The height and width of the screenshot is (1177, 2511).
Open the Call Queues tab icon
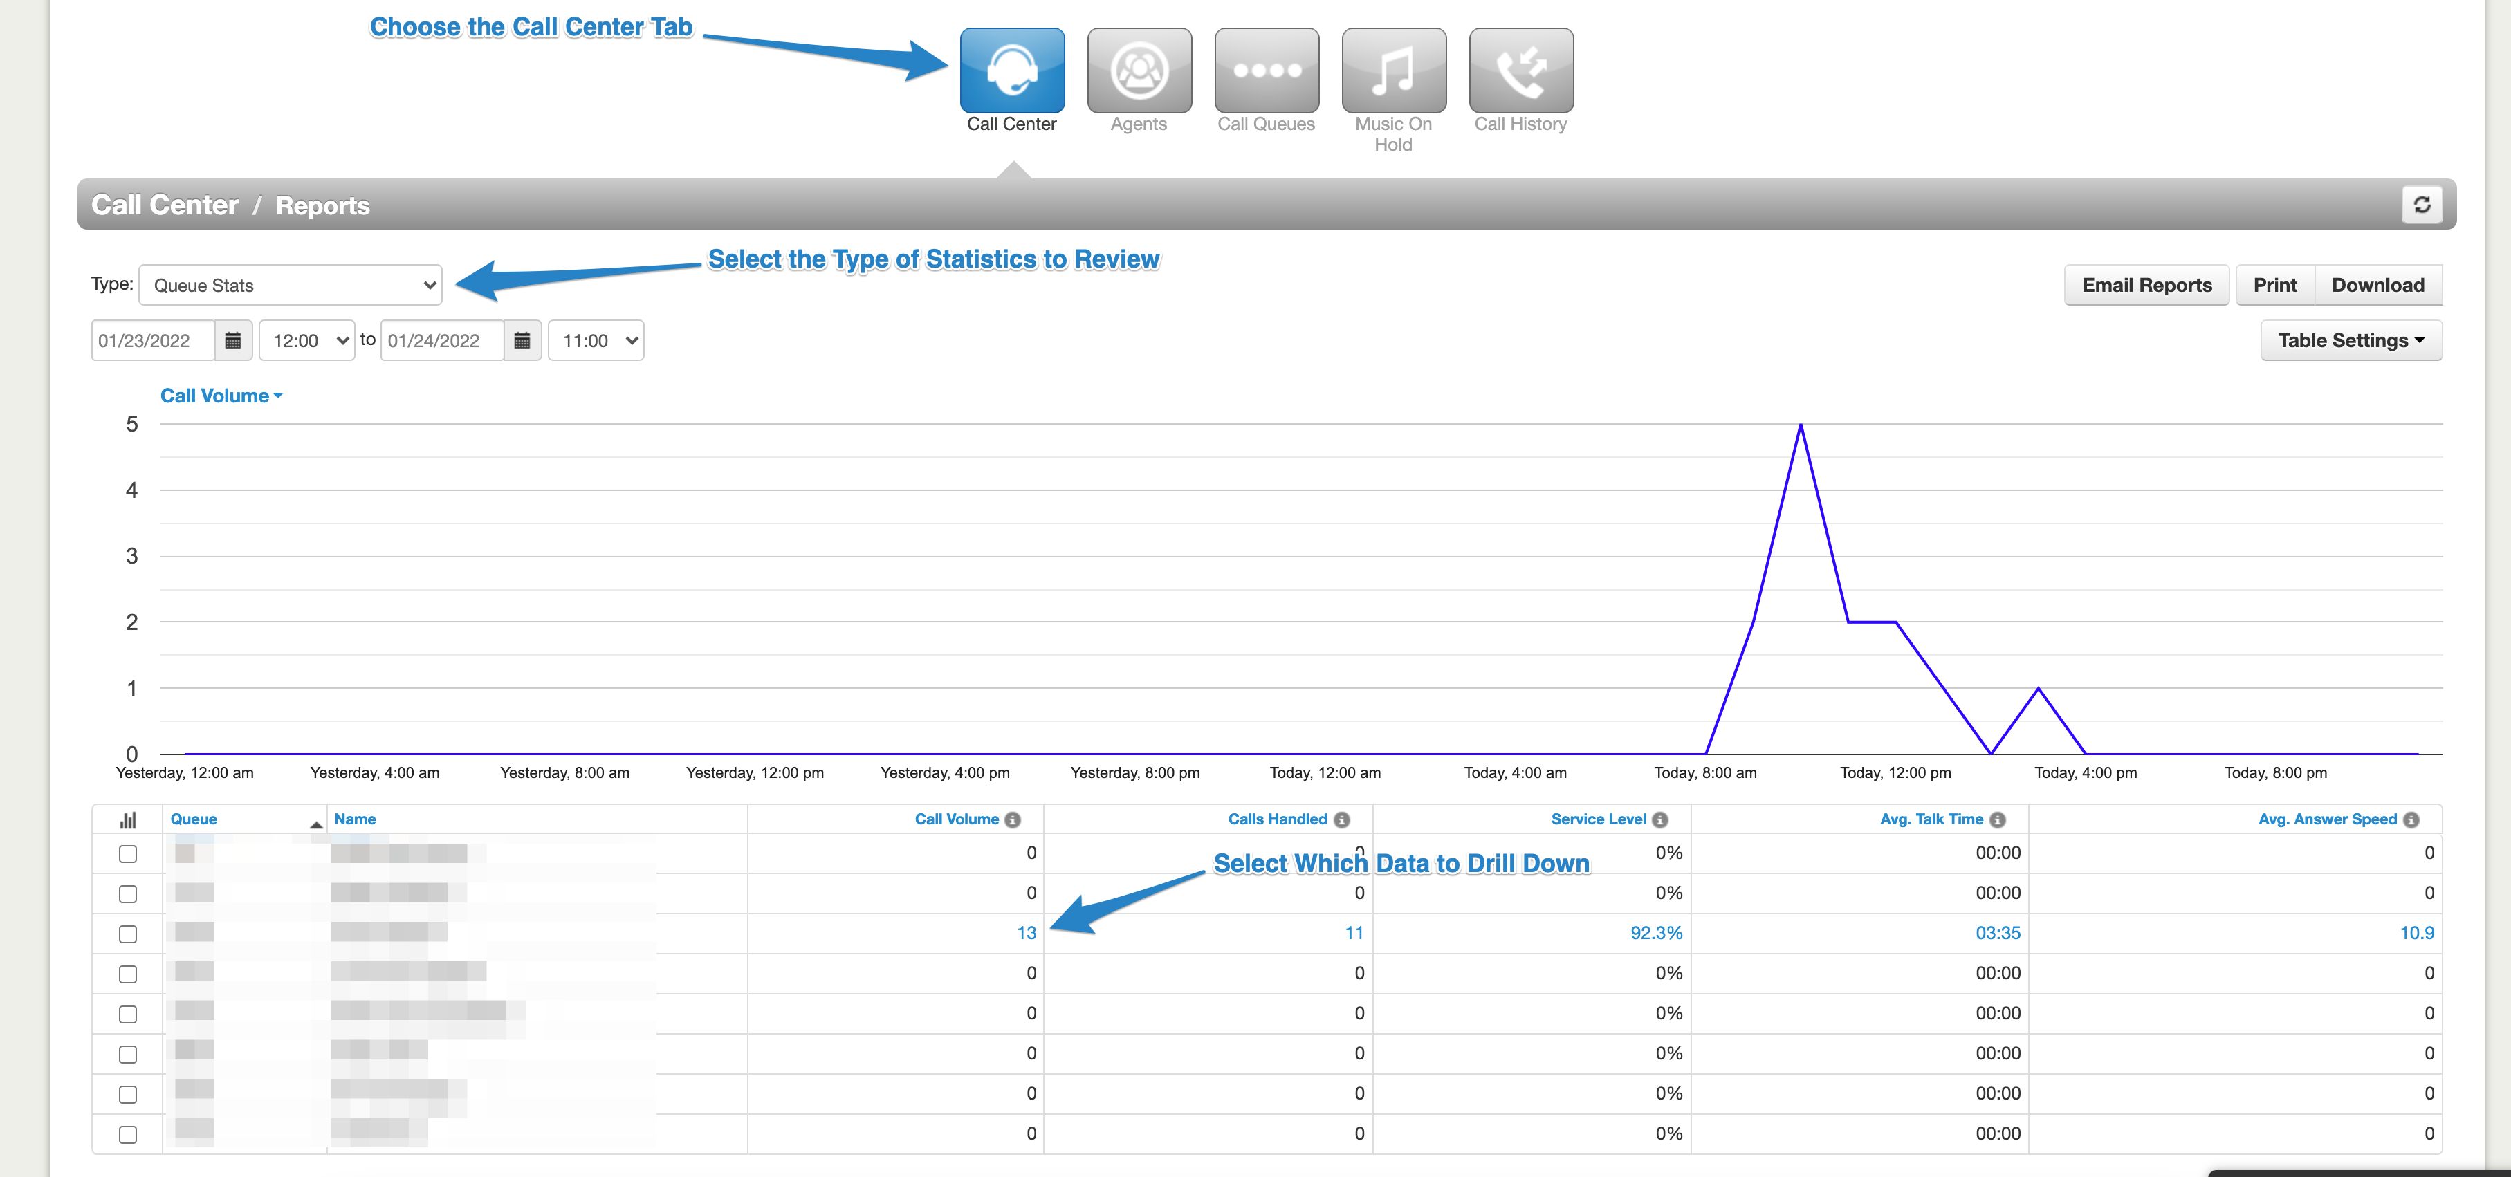coord(1267,70)
